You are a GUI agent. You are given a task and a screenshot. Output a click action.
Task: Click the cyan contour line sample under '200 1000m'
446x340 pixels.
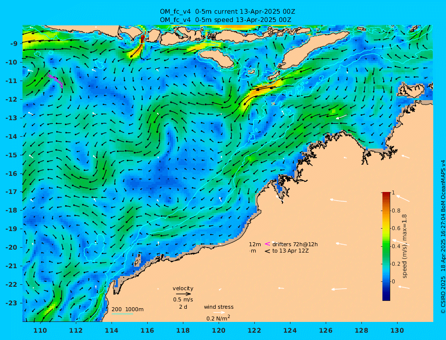(x=122, y=314)
